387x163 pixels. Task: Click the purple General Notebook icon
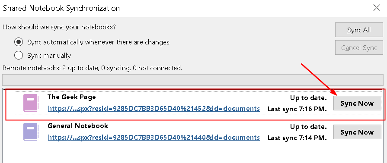tap(30, 132)
